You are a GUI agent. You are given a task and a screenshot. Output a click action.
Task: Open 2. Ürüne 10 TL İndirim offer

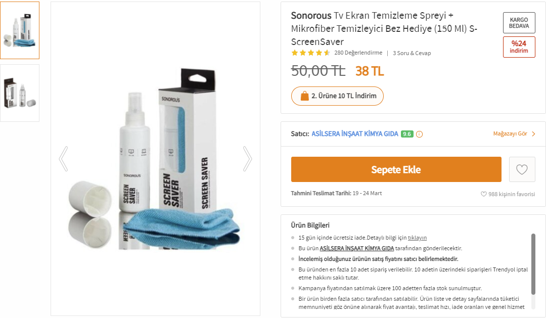[x=337, y=96]
